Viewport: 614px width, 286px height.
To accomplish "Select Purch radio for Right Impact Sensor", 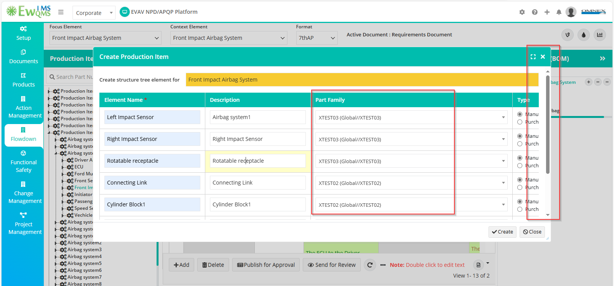I will tap(520, 144).
